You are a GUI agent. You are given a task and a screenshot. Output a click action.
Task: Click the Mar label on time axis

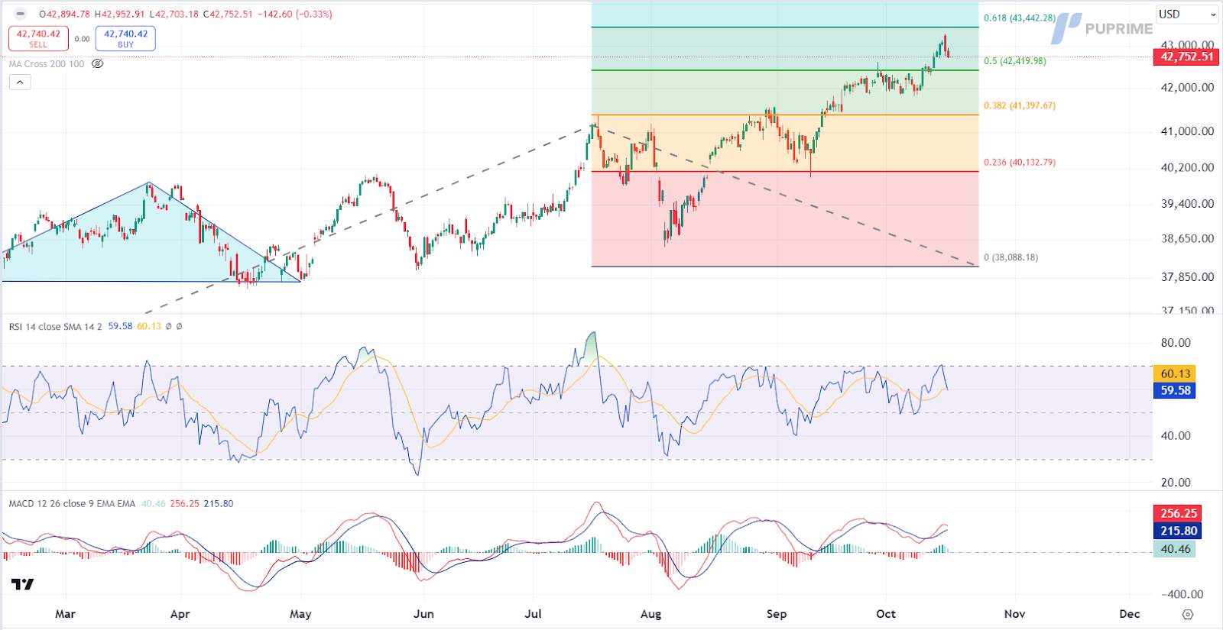click(65, 614)
